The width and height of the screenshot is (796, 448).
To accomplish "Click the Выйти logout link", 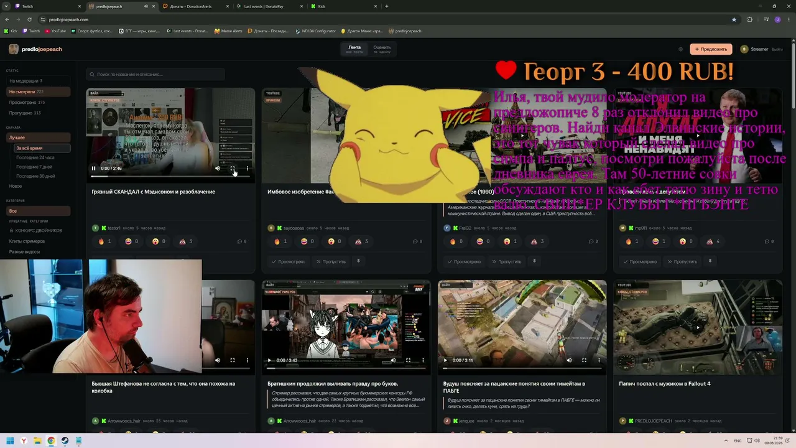I will pos(777,49).
